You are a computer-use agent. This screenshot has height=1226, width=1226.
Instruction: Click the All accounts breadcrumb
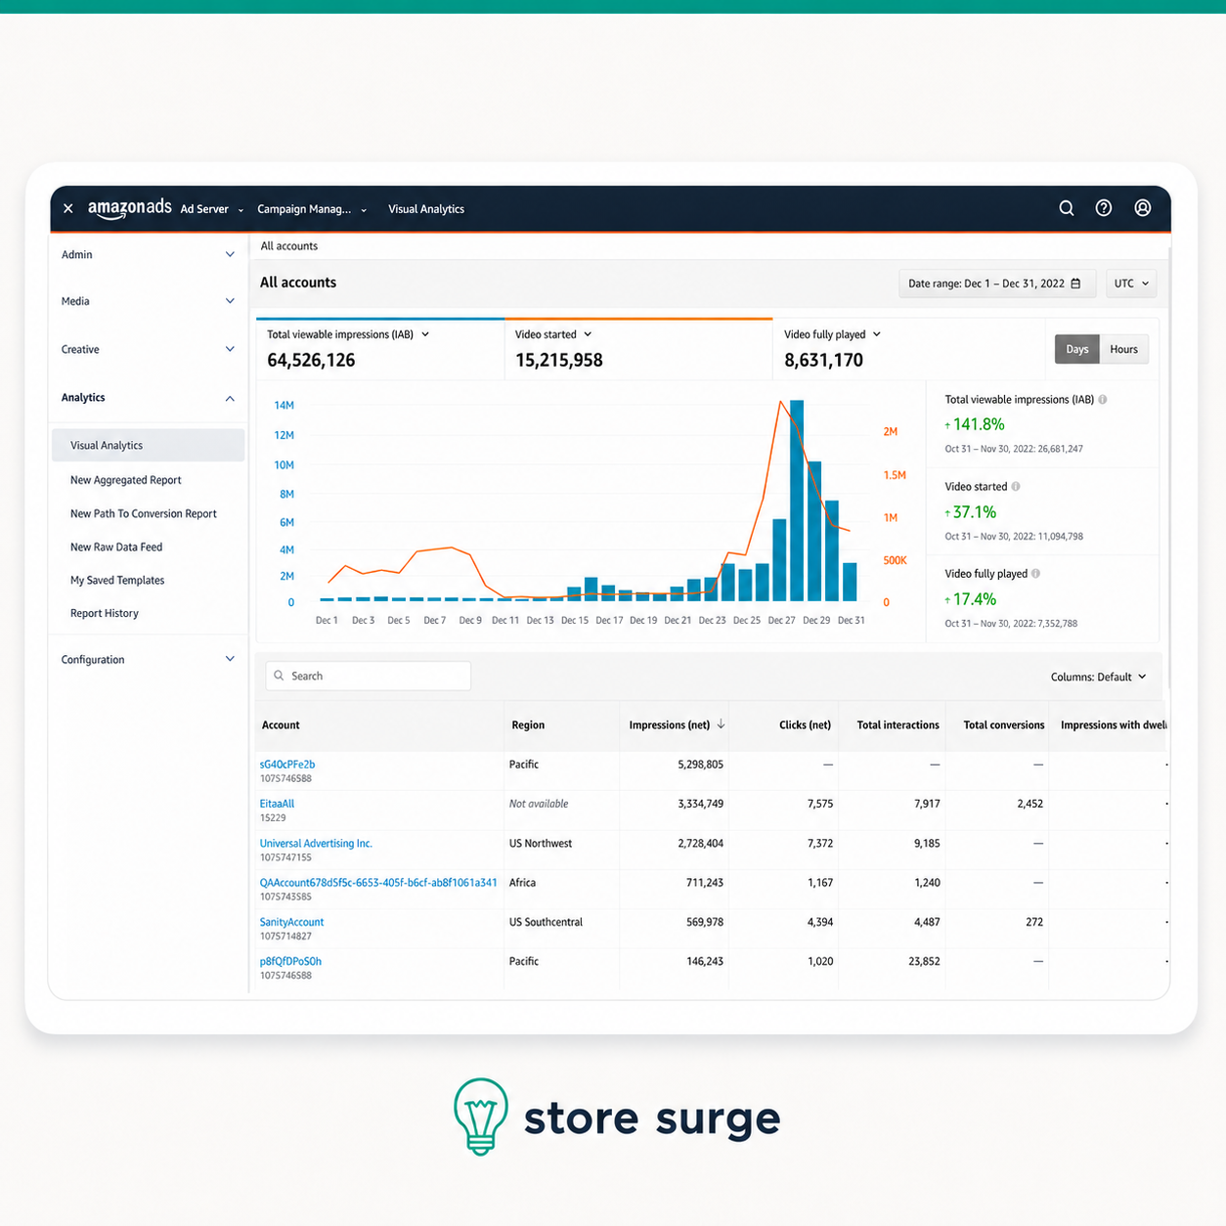click(x=289, y=246)
